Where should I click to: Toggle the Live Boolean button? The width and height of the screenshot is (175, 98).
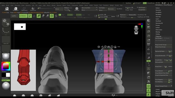[23, 16]
